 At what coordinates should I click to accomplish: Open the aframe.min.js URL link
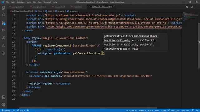click(x=82, y=15)
